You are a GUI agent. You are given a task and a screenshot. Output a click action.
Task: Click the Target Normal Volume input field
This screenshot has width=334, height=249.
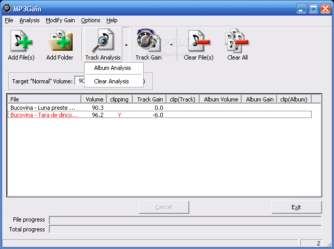80,81
